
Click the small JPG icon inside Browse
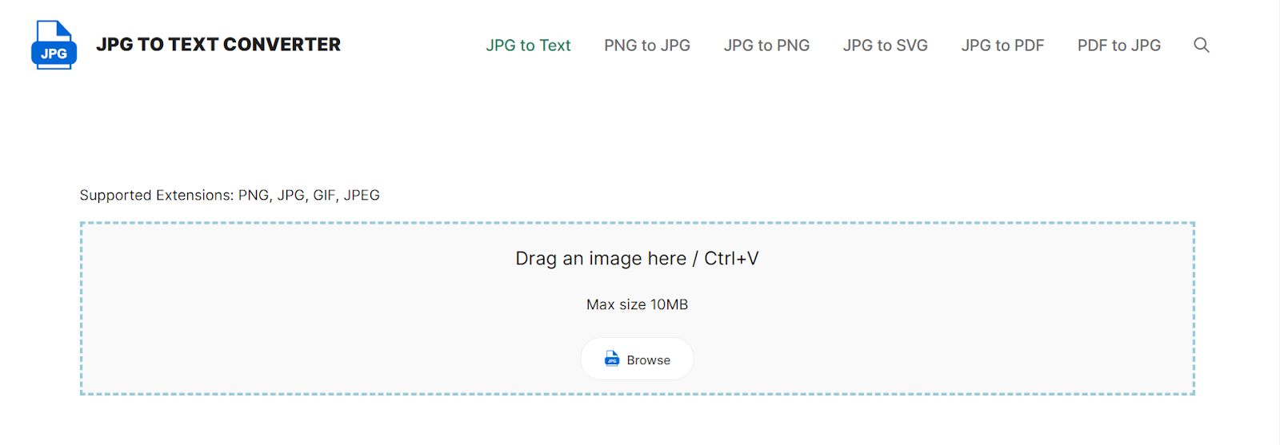click(612, 359)
